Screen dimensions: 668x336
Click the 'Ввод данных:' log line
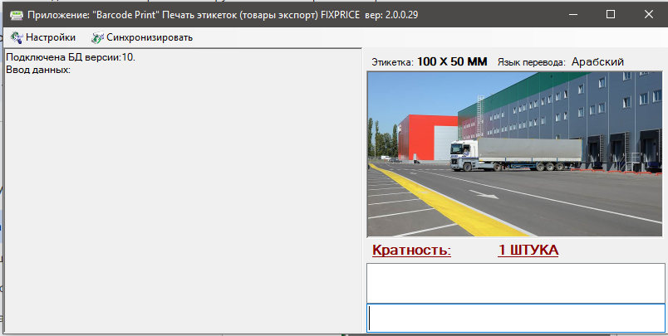[x=38, y=70]
